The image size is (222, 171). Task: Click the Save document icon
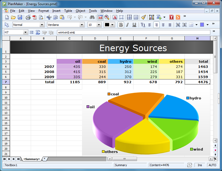click(x=20, y=17)
